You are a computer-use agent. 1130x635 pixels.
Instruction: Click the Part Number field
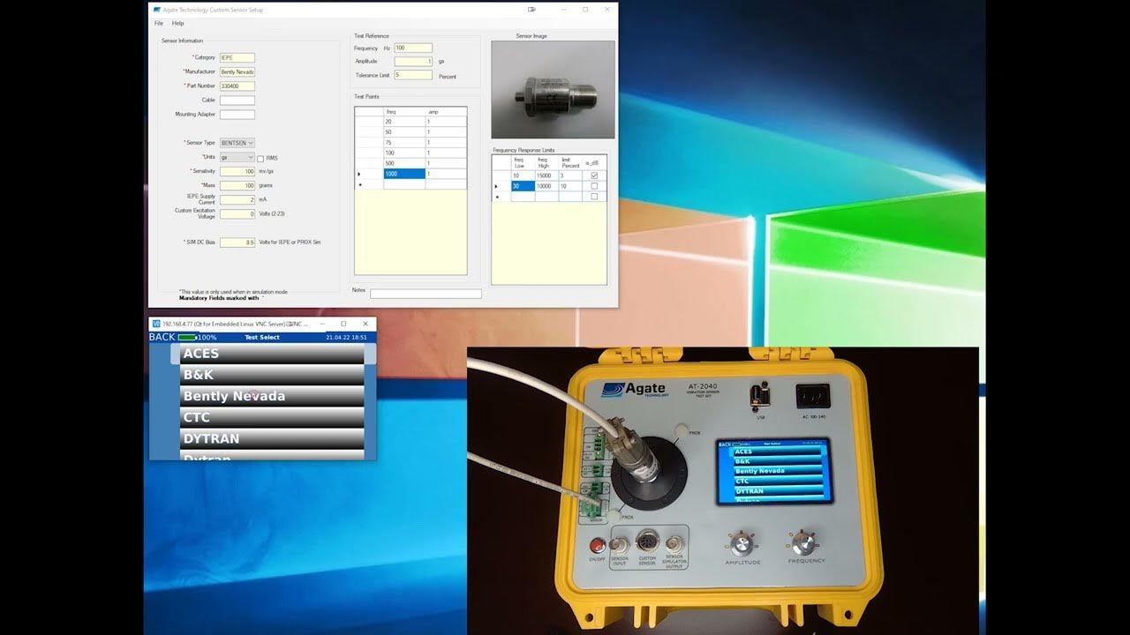pos(237,86)
